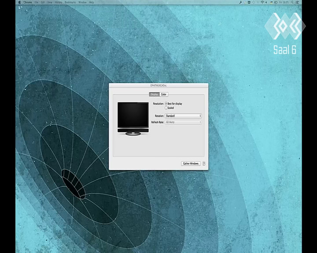Switch to the Color tab
Viewport: 317px width, 253px height.
164,94
